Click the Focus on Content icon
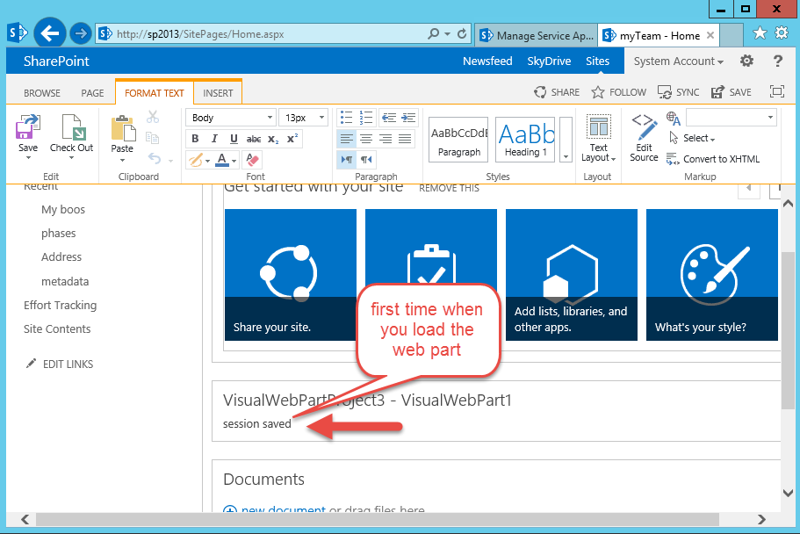Viewport: 800px width, 534px height. click(776, 91)
